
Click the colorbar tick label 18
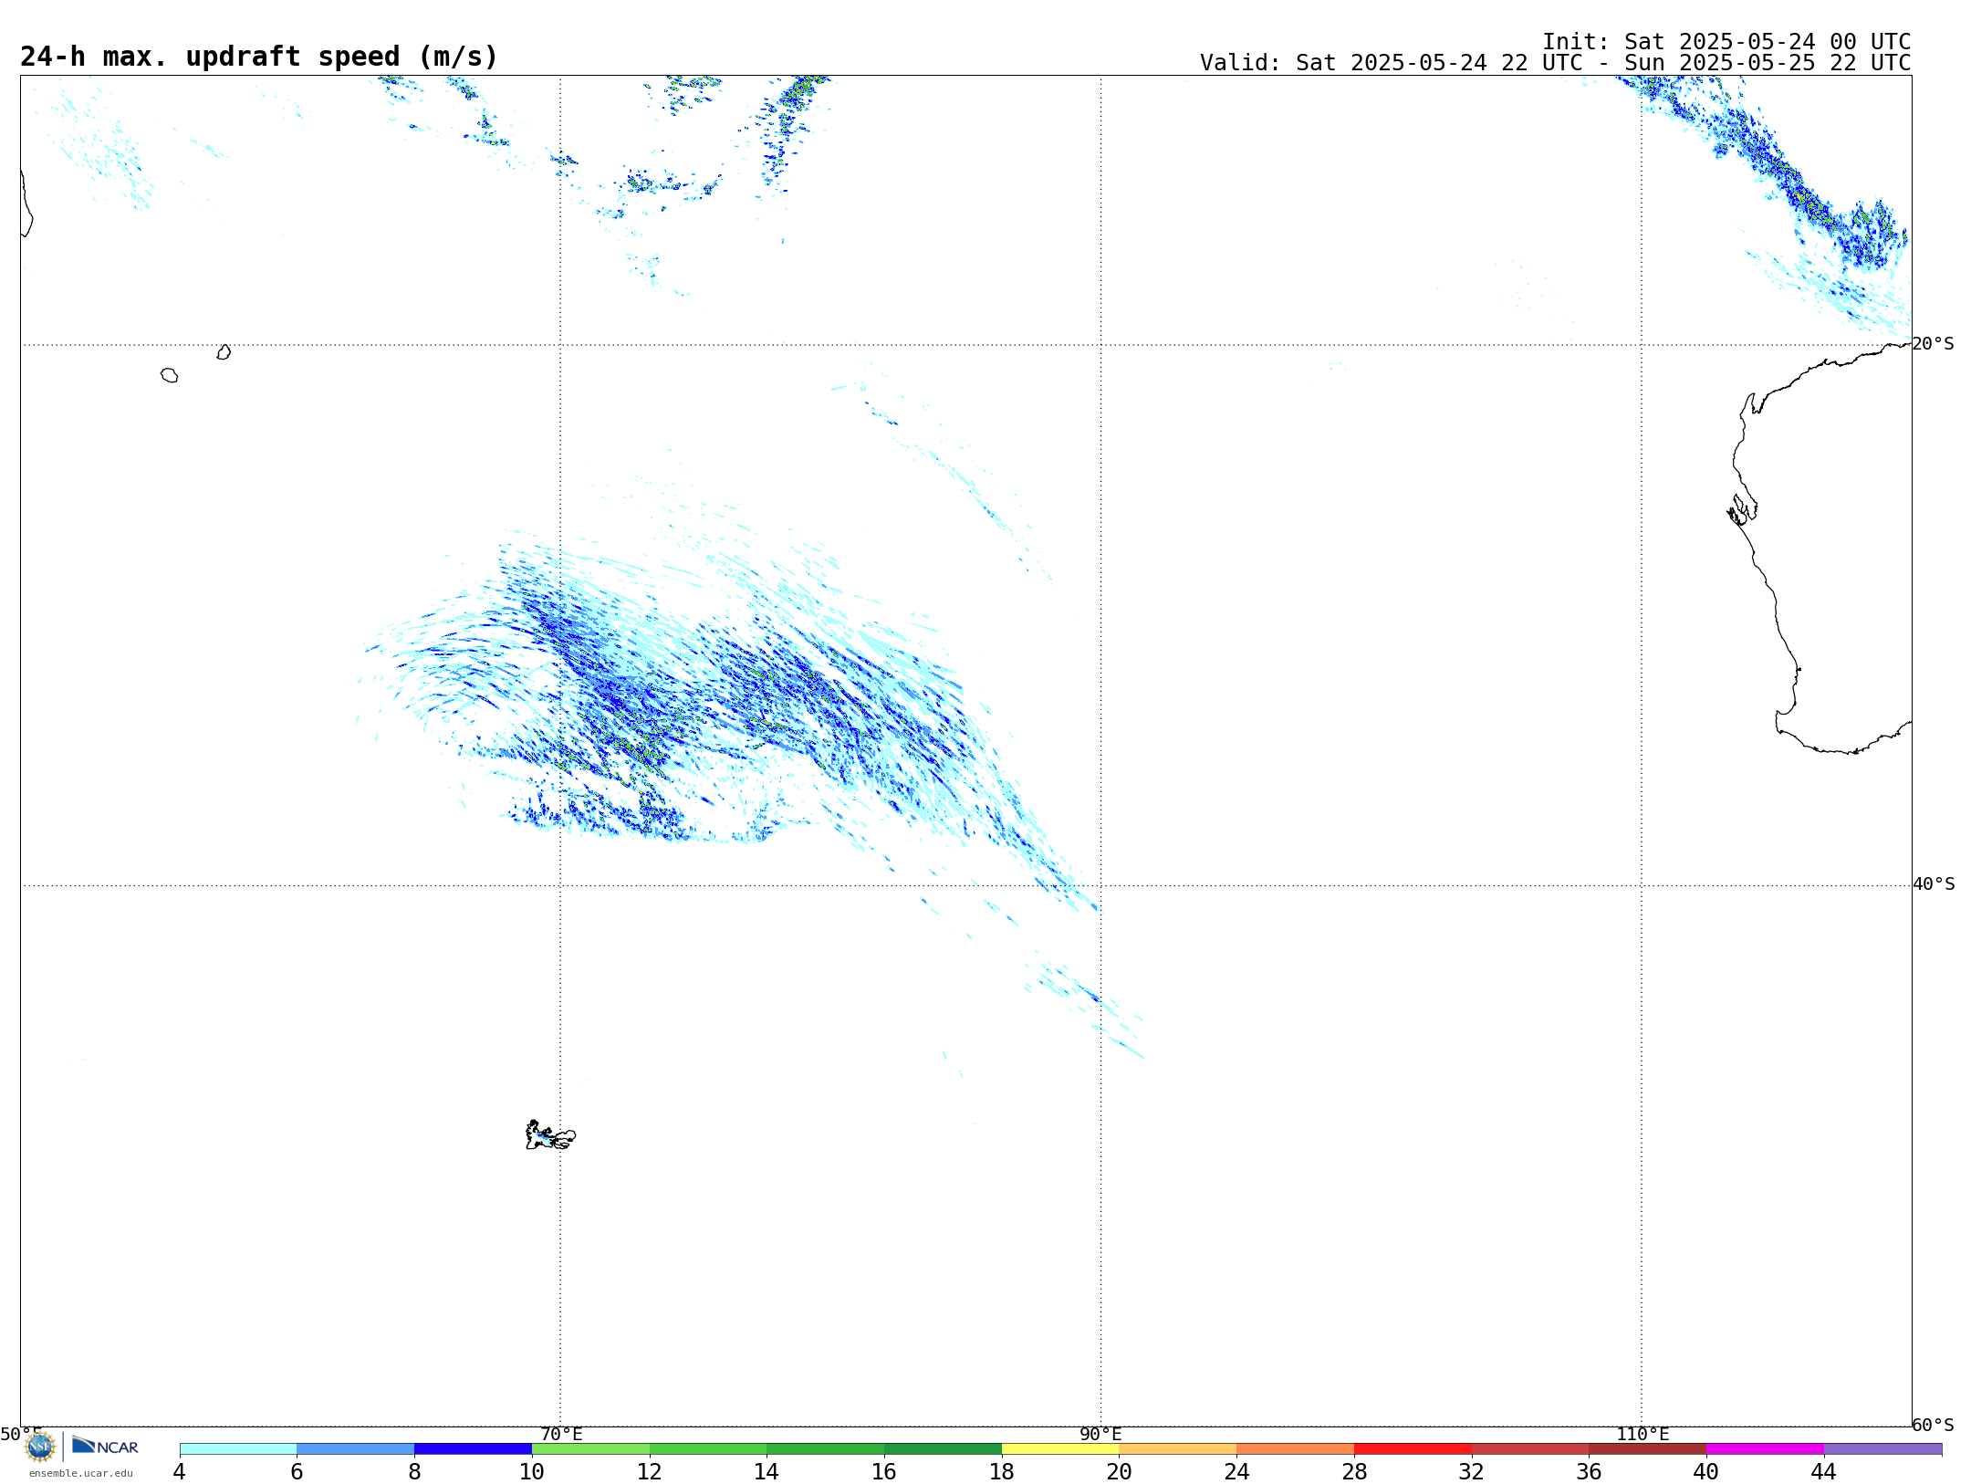[x=1002, y=1472]
